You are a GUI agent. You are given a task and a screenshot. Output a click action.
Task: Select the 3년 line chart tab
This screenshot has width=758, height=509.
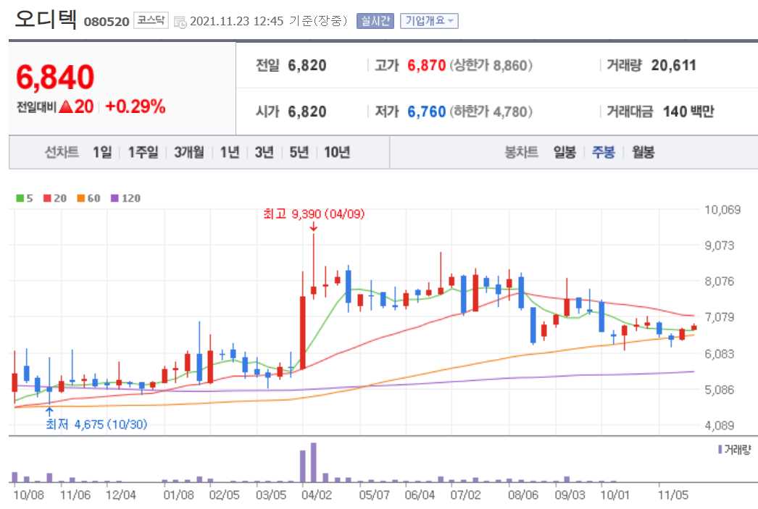coord(264,153)
